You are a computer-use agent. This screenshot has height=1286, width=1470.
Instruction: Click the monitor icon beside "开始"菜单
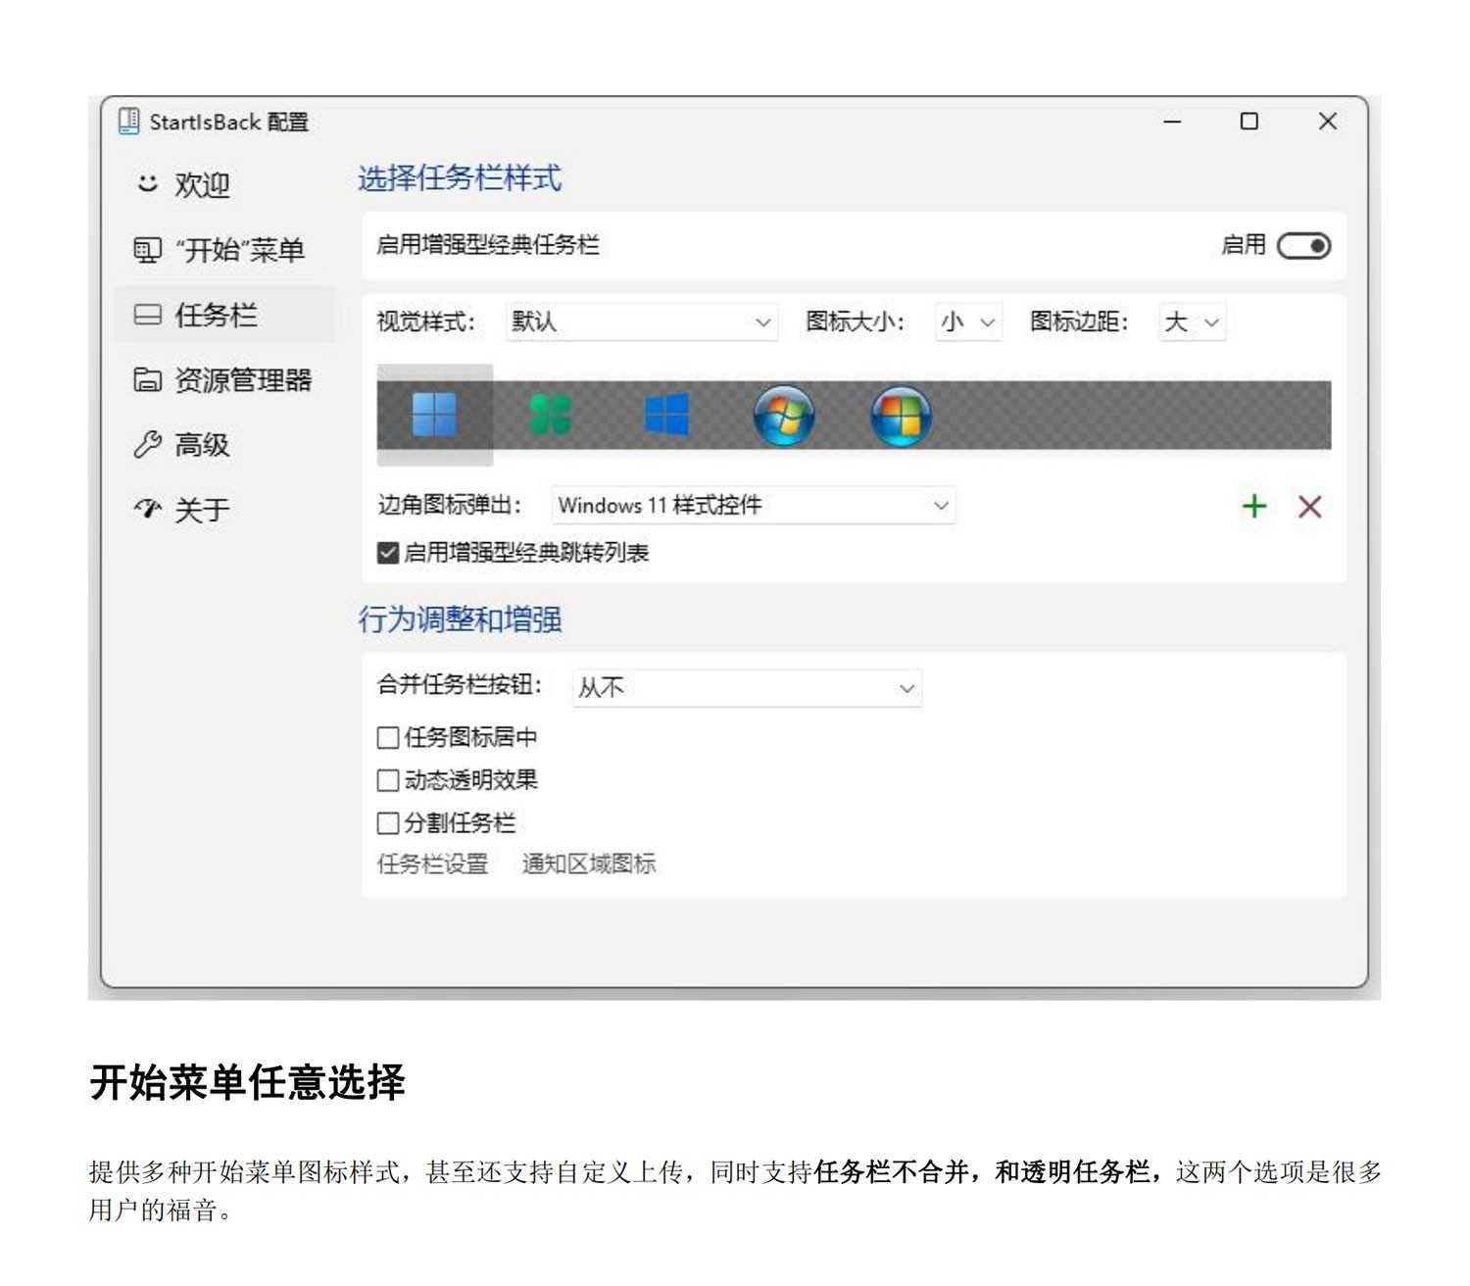click(x=147, y=250)
